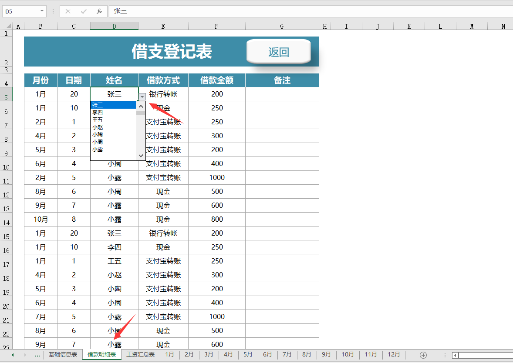The image size is (513, 363).
Task: Click the 返回 button
Action: 278,52
